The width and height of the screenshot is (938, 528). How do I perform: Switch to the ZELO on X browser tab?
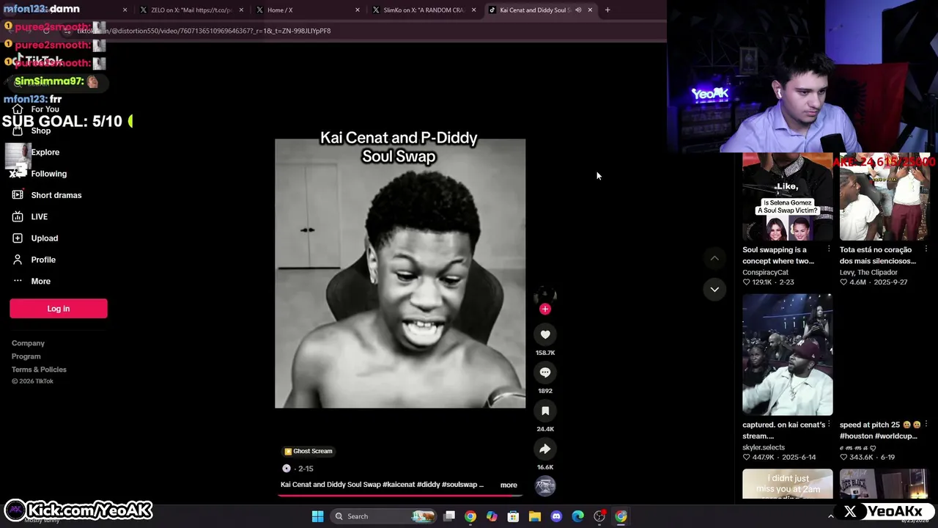coord(192,10)
